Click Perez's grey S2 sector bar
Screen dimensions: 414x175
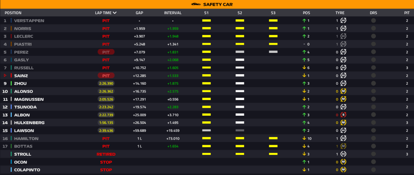240,52
